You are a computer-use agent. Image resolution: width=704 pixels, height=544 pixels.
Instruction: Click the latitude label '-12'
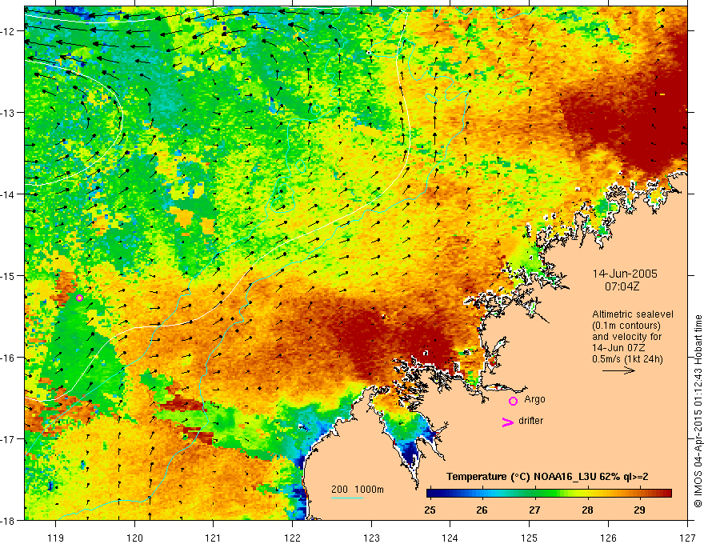[x=8, y=31]
